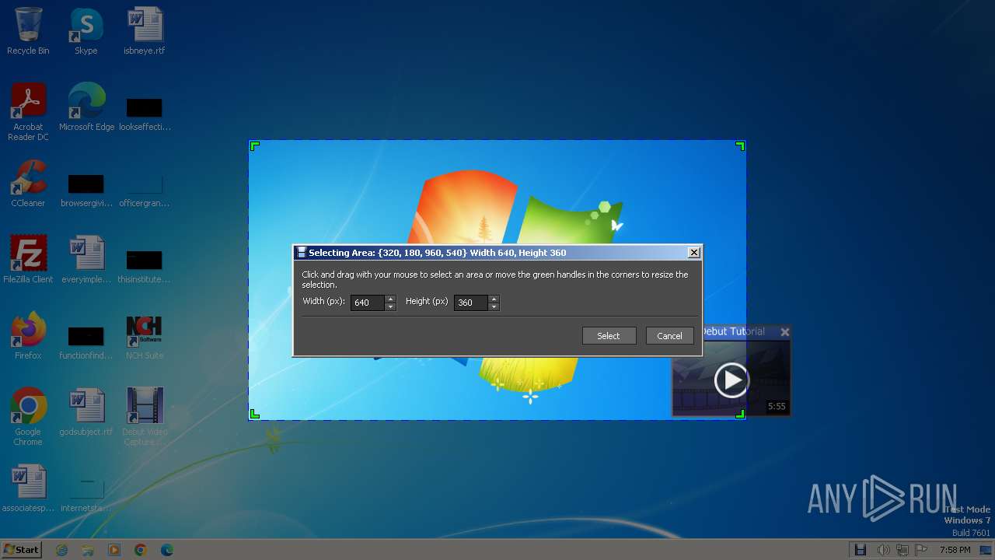Open the Recycle Bin desktop icon
Screen dimensions: 995x560
pos(28,31)
